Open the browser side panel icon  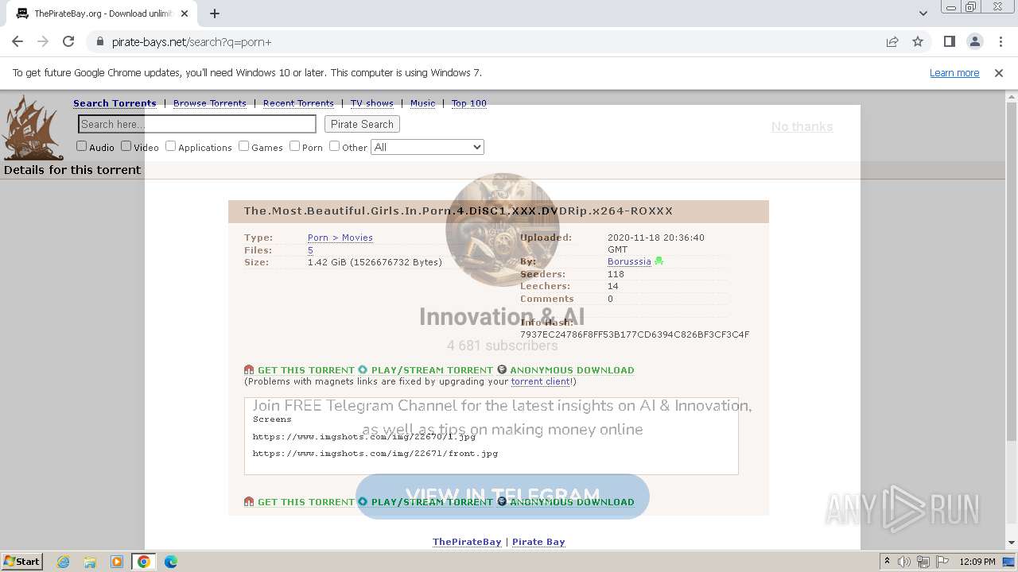click(x=950, y=42)
